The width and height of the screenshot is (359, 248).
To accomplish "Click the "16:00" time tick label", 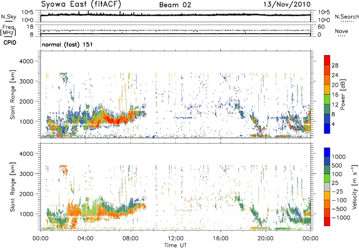I will (x=220, y=239).
